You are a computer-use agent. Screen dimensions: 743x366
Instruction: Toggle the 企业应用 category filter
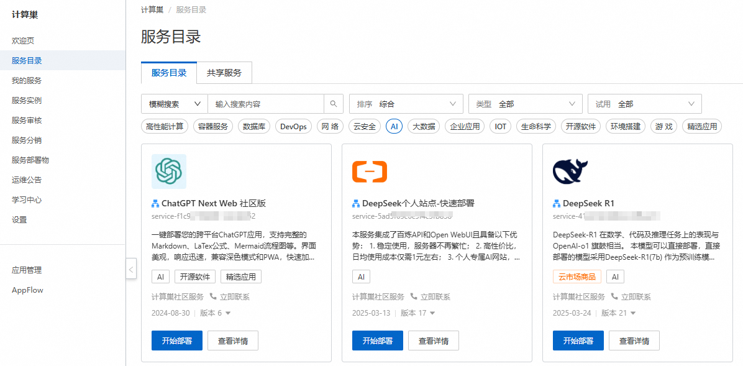[x=465, y=127]
